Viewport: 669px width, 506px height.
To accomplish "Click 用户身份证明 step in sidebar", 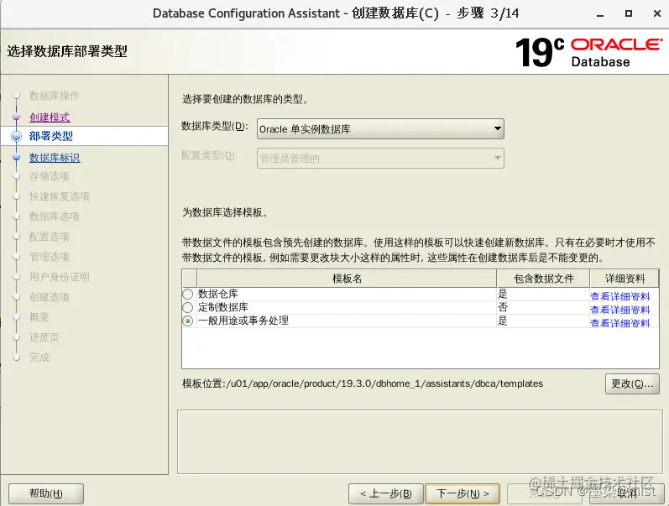I will coord(60,277).
